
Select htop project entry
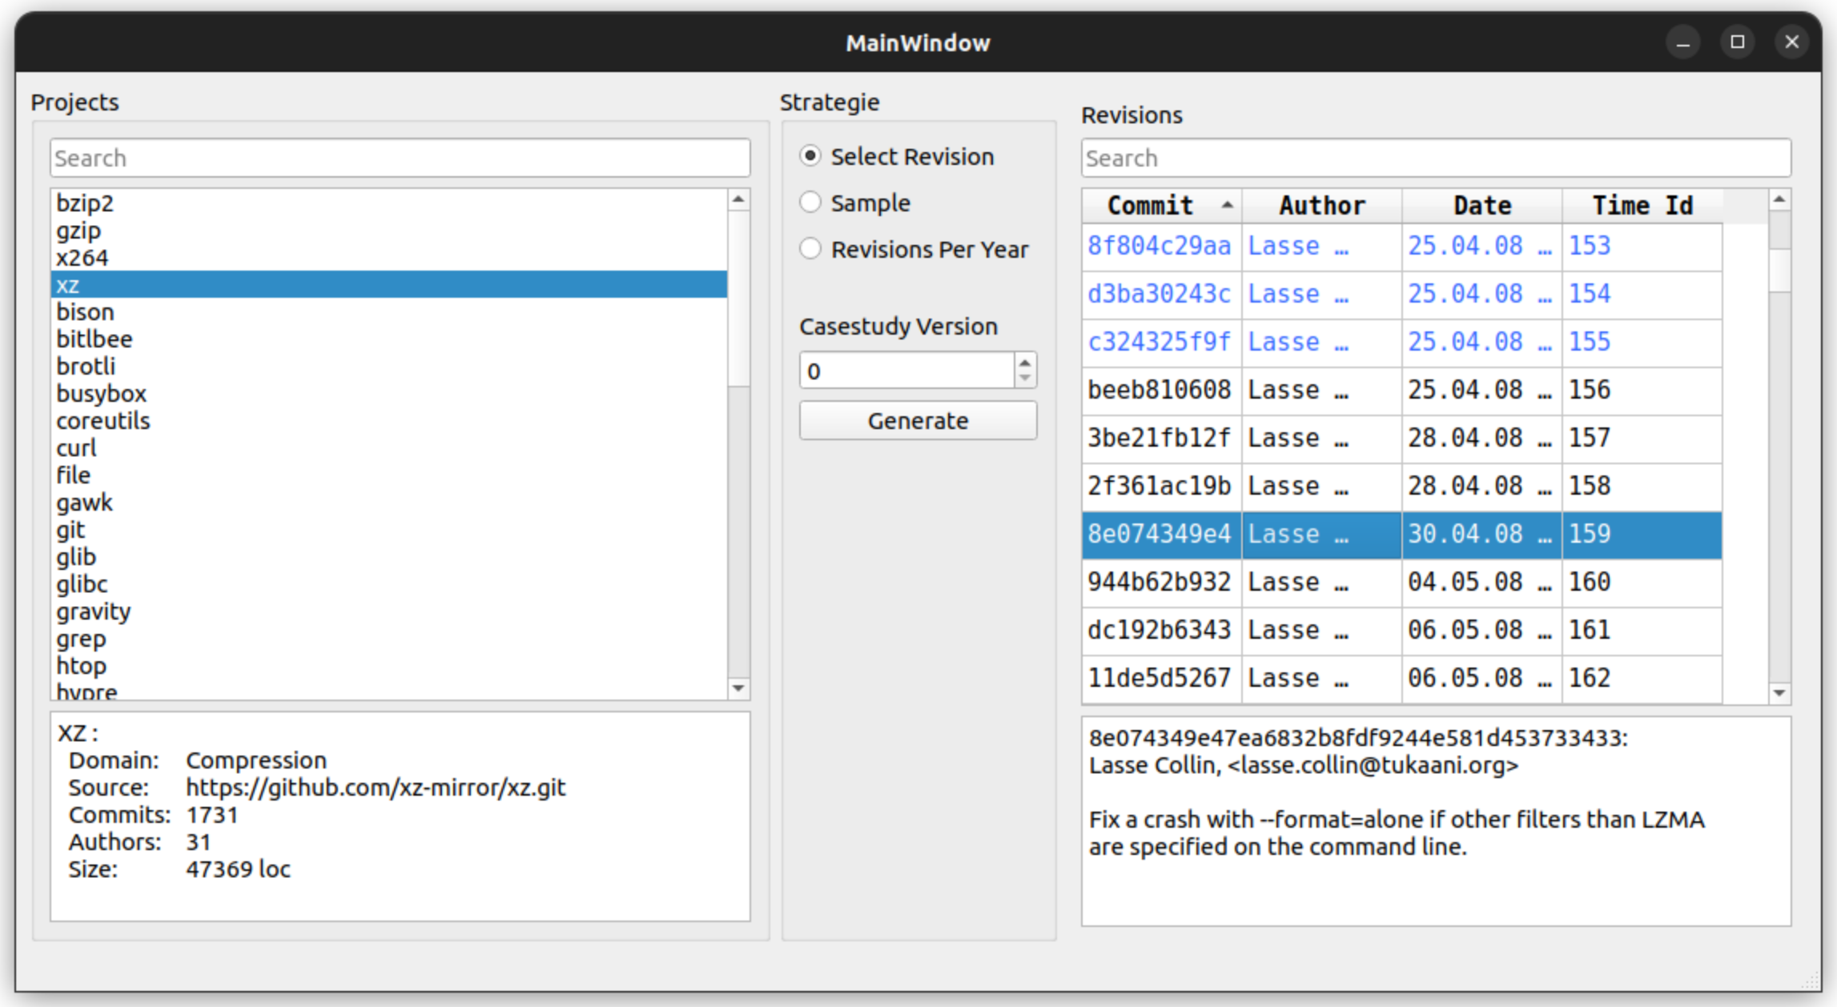coord(389,665)
